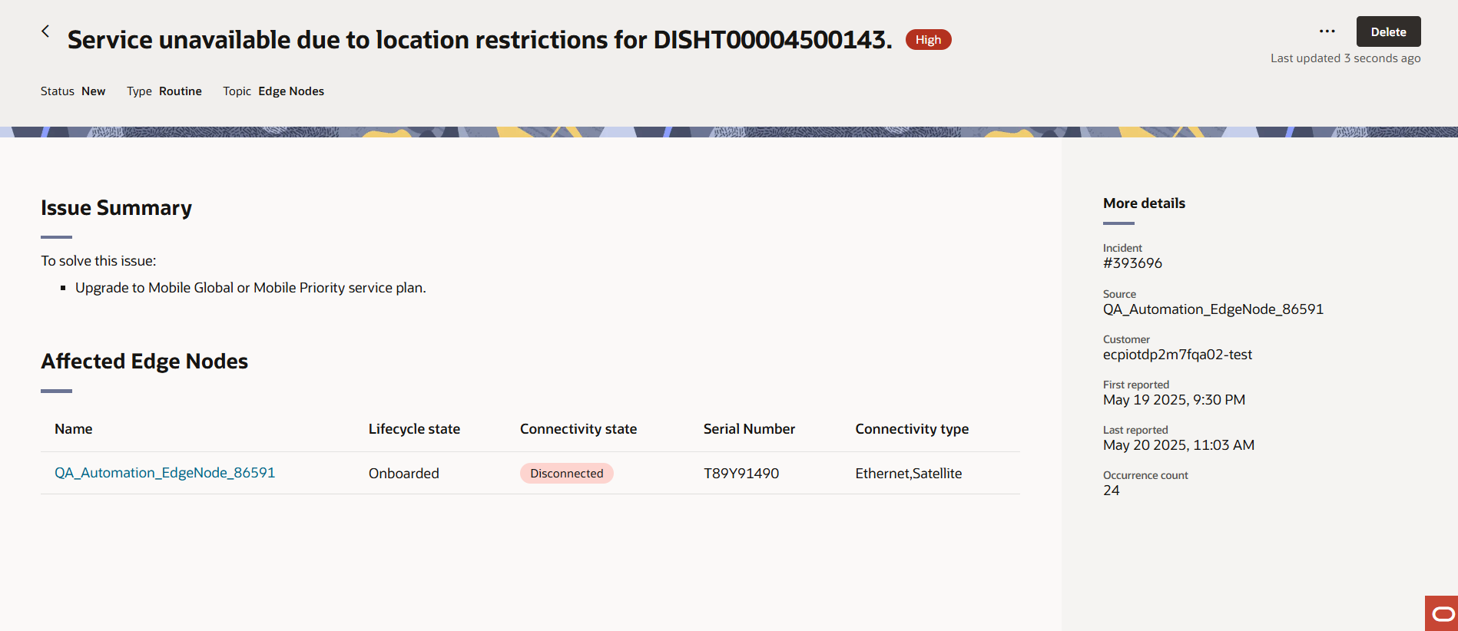Click source QA_Automation_EdgeNode_86591 under More details
Image resolution: width=1458 pixels, height=631 pixels.
tap(1214, 309)
